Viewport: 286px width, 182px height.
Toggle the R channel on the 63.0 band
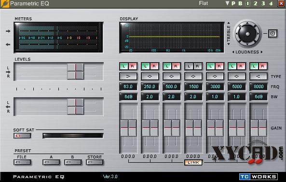click(133, 66)
